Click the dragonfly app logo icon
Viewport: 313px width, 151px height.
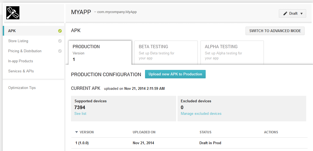13,13
